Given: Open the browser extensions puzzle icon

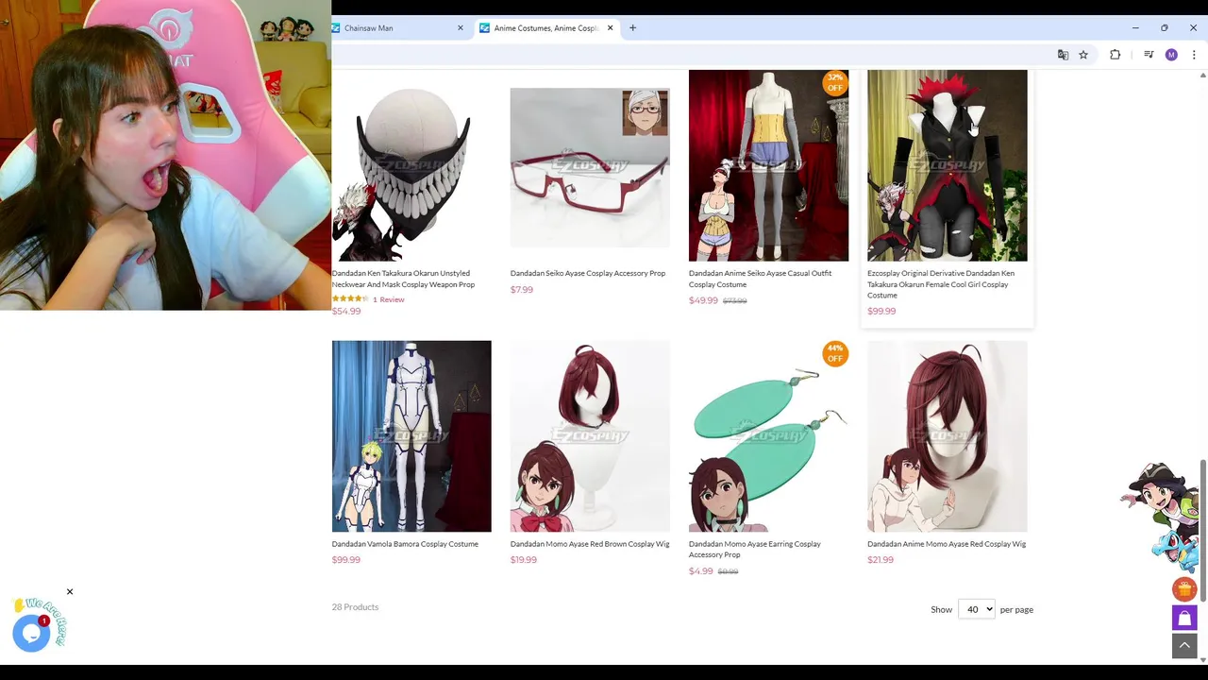Looking at the screenshot, I should click(x=1115, y=55).
